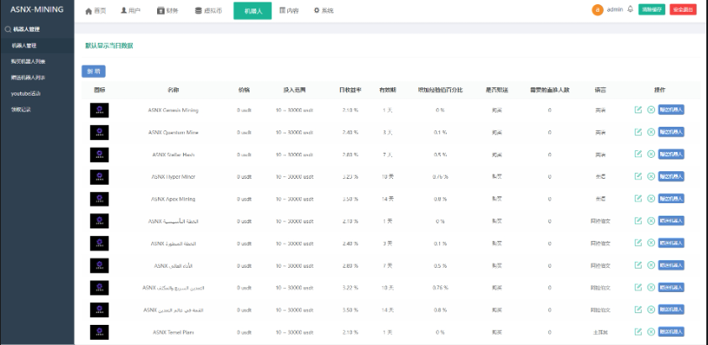Click the red 安全退出 logout button
The height and width of the screenshot is (345, 708).
[683, 9]
